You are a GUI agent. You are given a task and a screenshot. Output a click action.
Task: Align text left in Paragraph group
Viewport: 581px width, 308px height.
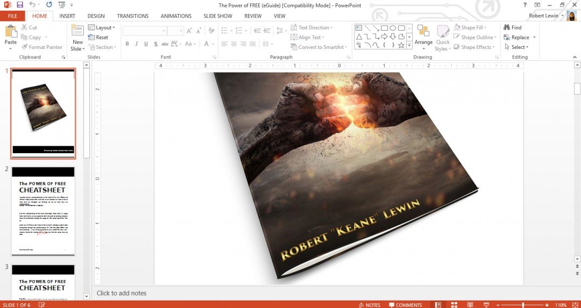[x=224, y=44]
